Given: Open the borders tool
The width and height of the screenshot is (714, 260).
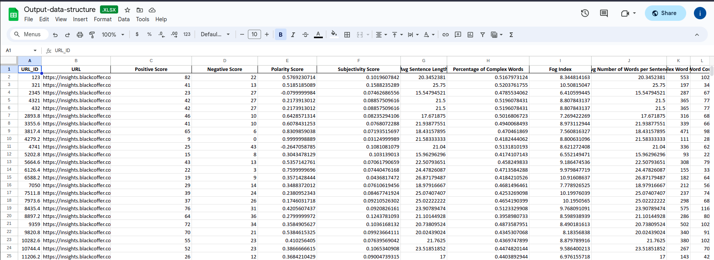Looking at the screenshot, I should 347,35.
